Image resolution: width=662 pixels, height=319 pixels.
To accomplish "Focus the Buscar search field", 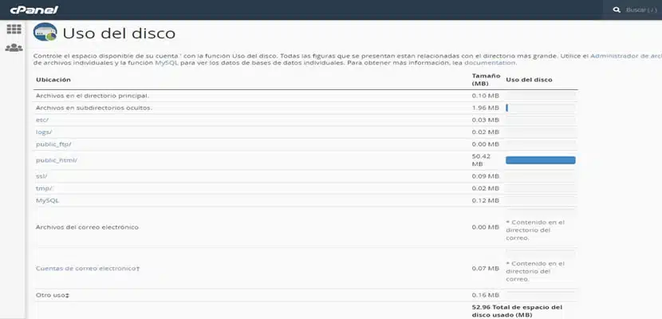I will (642, 10).
